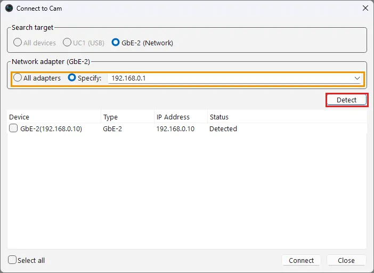Select the All devices search target
Screen dimensions: 374x273
(34, 43)
